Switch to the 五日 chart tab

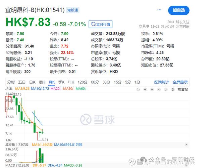22,82
